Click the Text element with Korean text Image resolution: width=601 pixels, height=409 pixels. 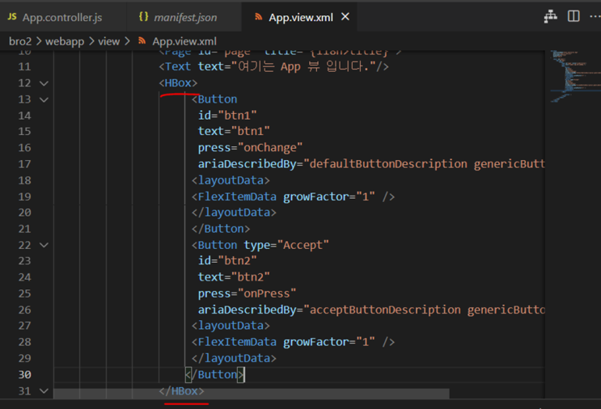coord(273,66)
